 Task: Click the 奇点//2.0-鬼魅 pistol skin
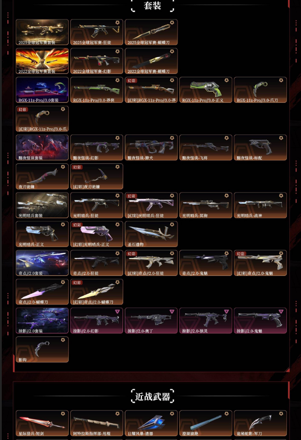pyautogui.click(x=206, y=263)
